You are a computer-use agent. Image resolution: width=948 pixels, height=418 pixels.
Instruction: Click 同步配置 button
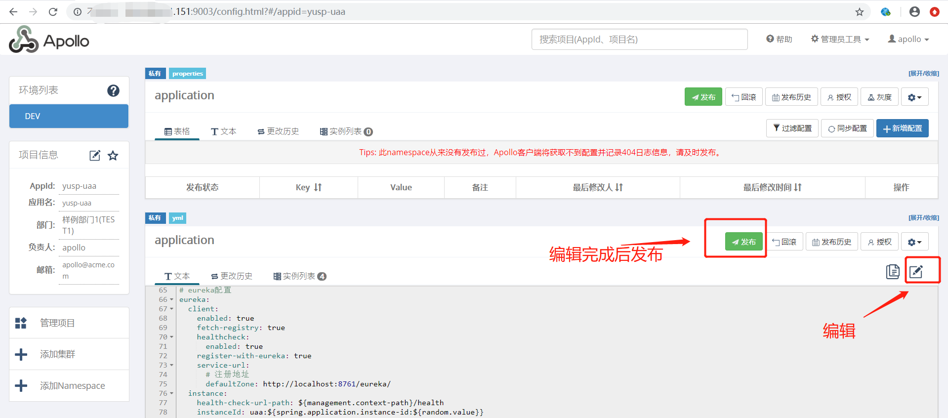(847, 128)
